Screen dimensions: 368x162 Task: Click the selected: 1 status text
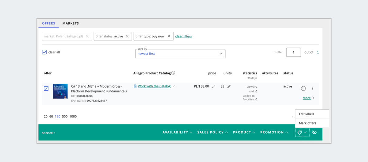[49, 133]
